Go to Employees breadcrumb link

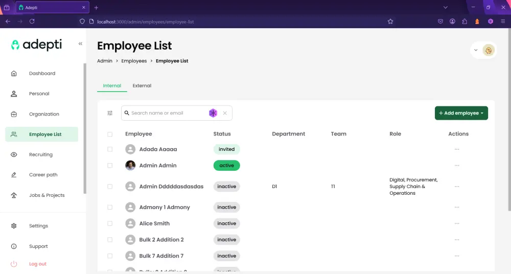134,61
